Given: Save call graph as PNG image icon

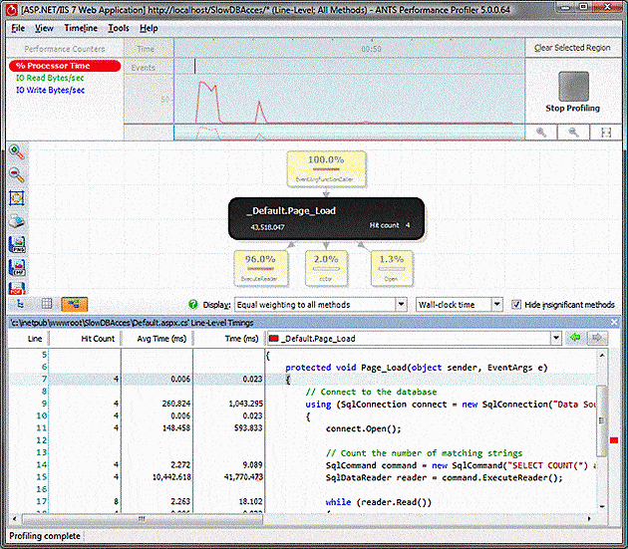Looking at the screenshot, I should [17, 244].
